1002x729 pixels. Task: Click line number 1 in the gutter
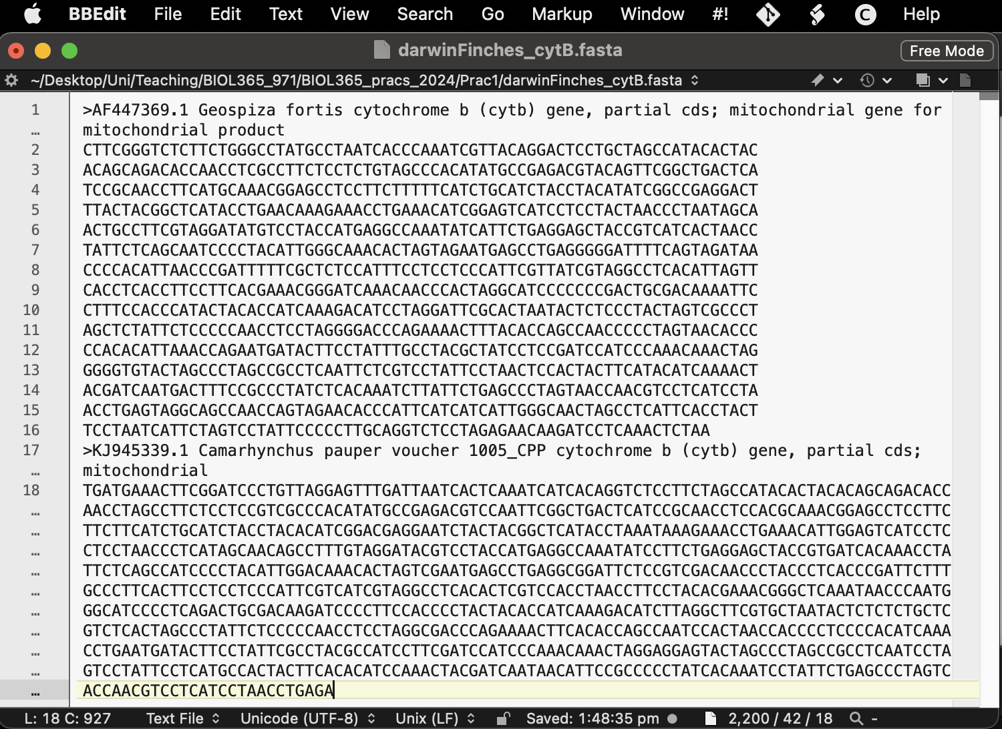pos(35,109)
